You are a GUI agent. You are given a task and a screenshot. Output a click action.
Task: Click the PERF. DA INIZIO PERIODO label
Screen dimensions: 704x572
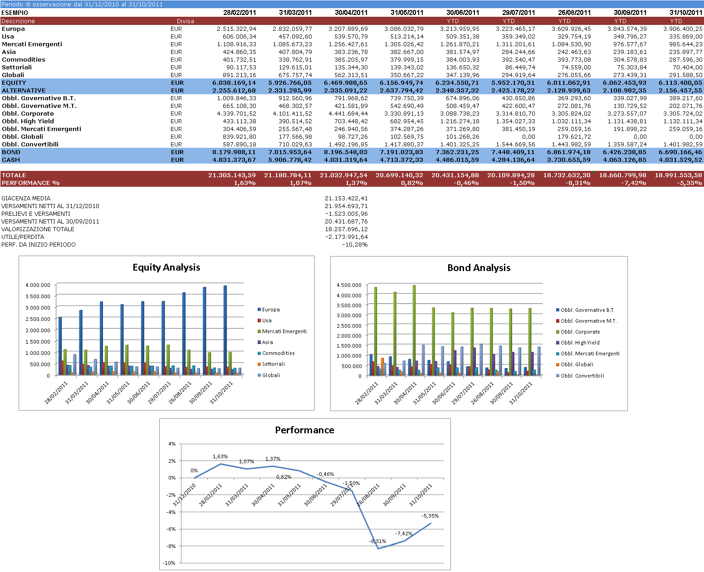tap(39, 244)
